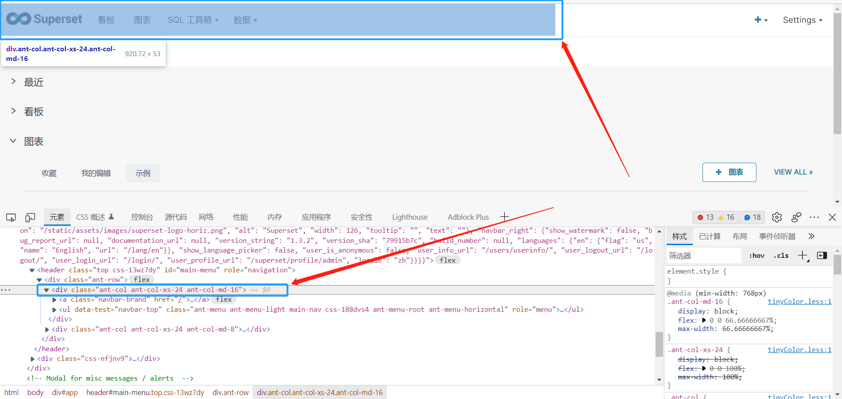This screenshot has height=399, width=842.
Task: Click the add-tool plus icon in DevTools
Action: tap(504, 217)
